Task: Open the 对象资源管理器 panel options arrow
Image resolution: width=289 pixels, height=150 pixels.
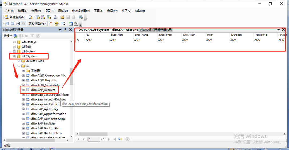Action: click(x=60, y=30)
